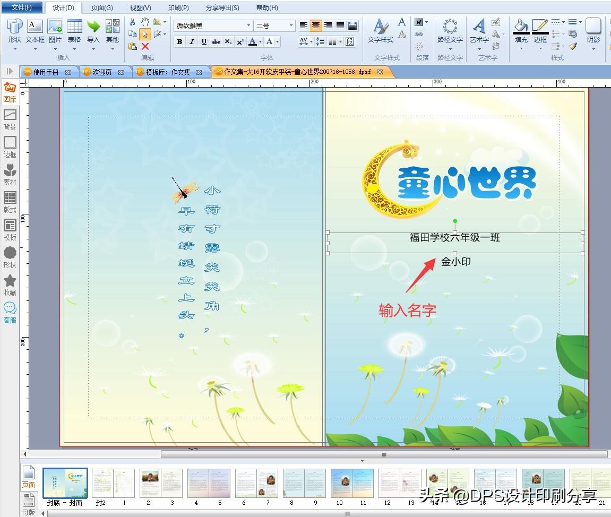Image resolution: width=611 pixels, height=517 pixels.
Task: Click the scissors cut icon
Action: coord(133,22)
